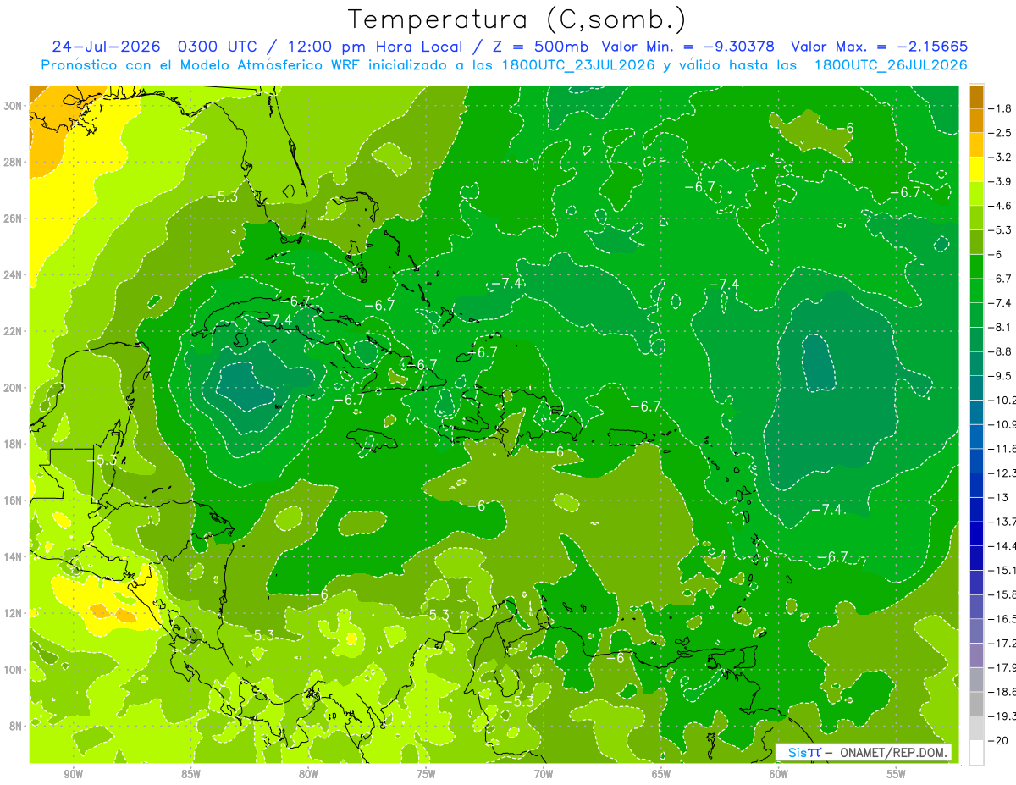Select the date text "24-Jul-2026"

click(x=106, y=47)
